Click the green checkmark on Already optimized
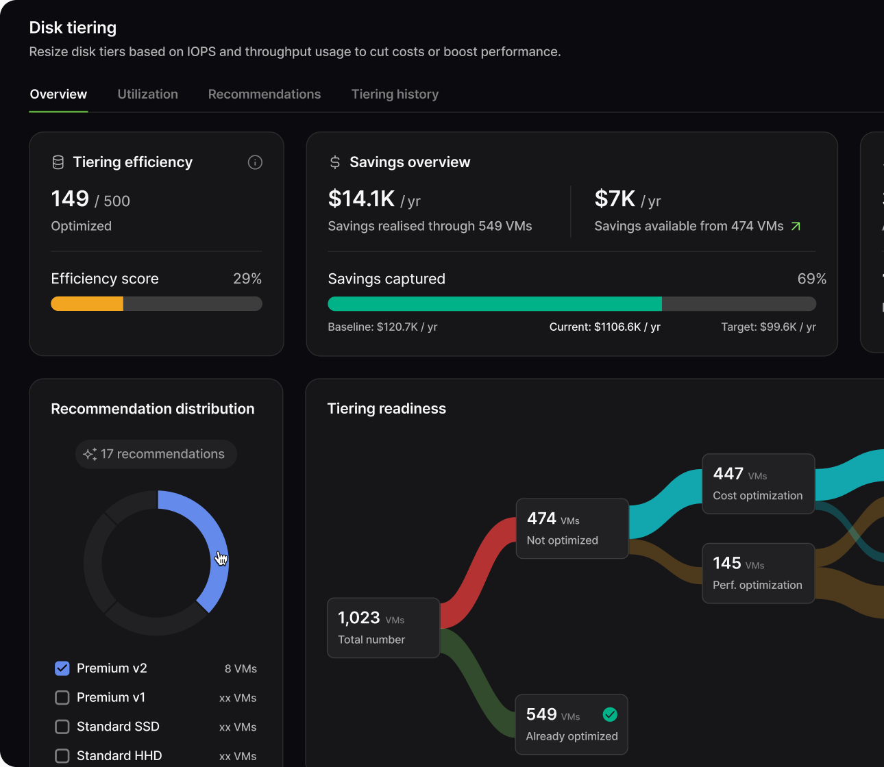 pos(610,714)
